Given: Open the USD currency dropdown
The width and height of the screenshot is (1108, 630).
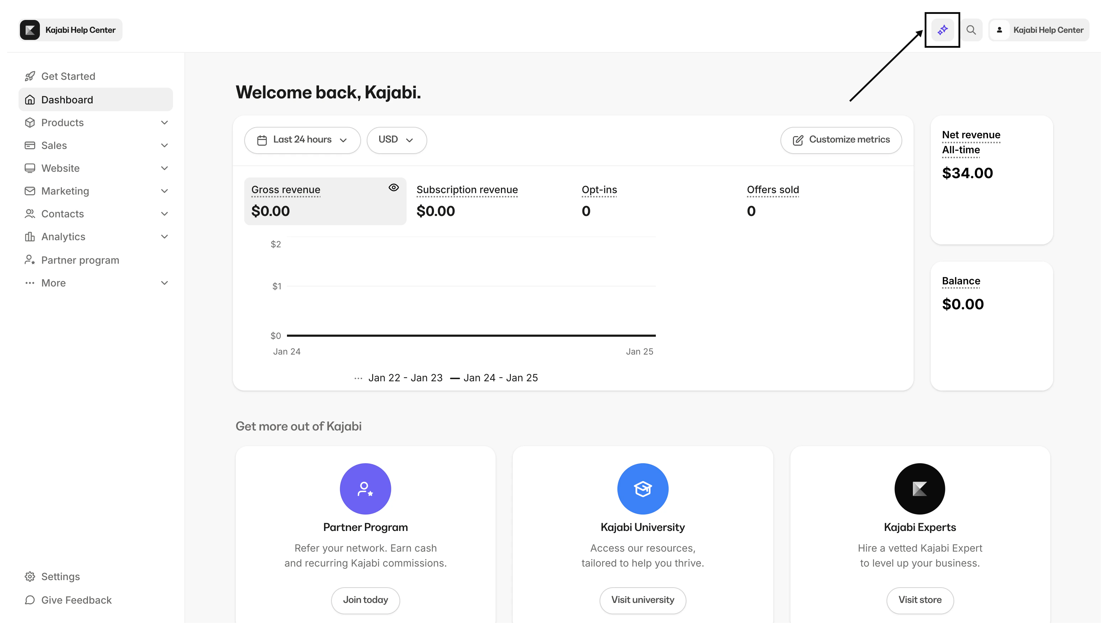Looking at the screenshot, I should (396, 140).
